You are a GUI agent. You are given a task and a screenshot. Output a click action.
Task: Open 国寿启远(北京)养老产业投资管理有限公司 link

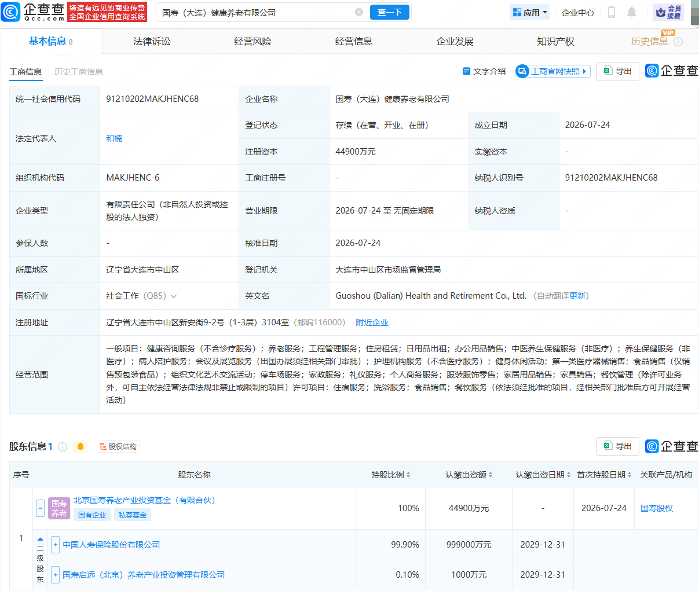click(144, 575)
